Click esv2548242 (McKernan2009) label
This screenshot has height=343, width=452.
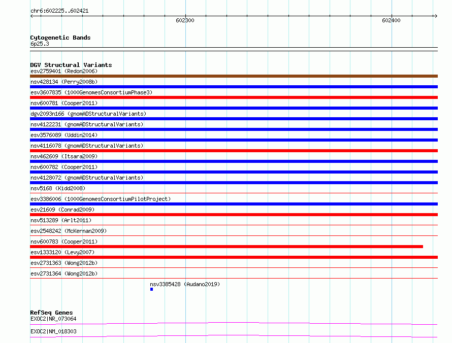69,231
